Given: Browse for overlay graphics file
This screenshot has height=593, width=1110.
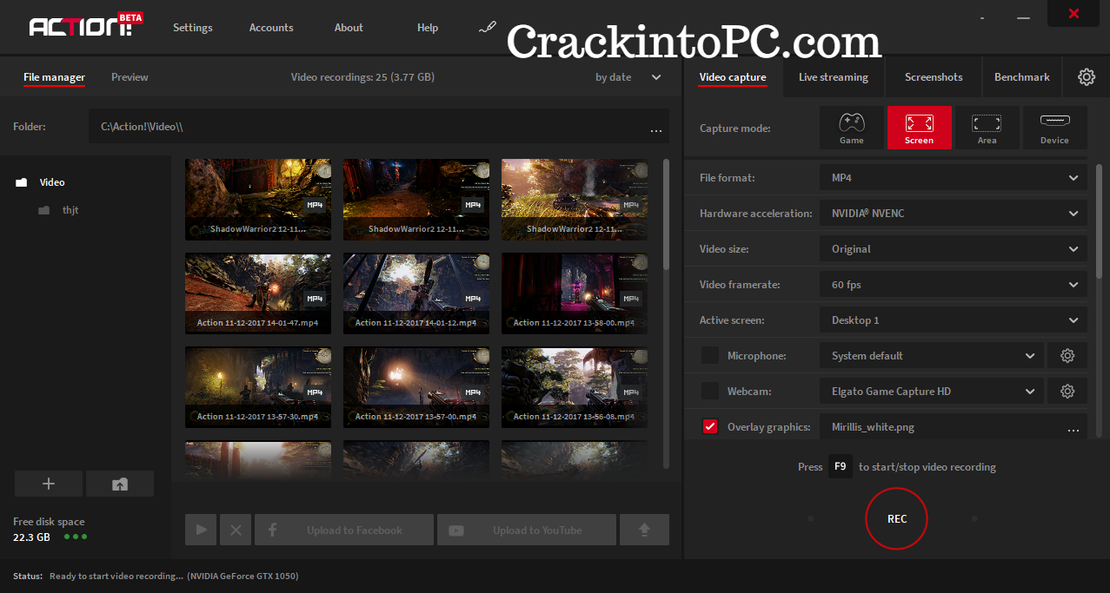Looking at the screenshot, I should tap(1073, 428).
